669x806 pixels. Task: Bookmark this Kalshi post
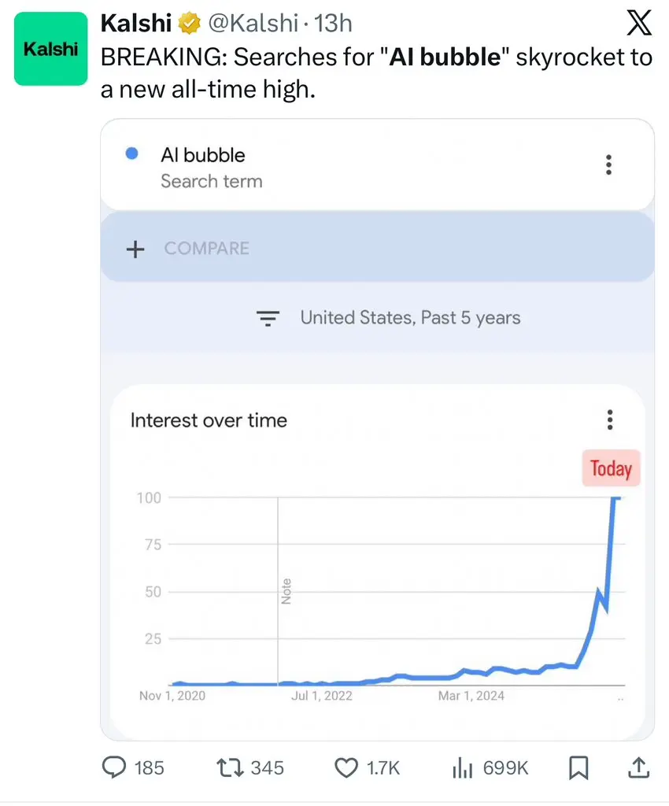tap(578, 767)
